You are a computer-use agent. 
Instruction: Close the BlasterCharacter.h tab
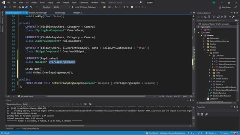[x=27, y=13]
